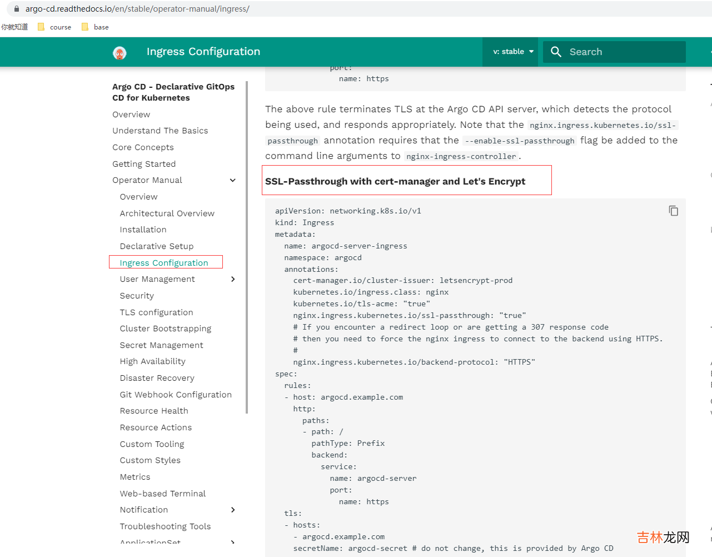This screenshot has height=557, width=712.
Task: Go to Core Concepts
Action: pos(143,147)
